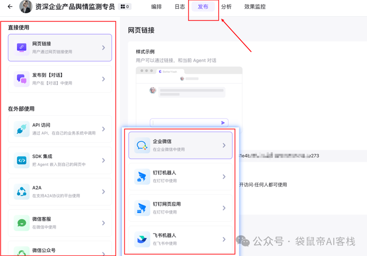Click the 钉钉网页应用 icon
This screenshot has width=367, height=256.
(x=142, y=208)
